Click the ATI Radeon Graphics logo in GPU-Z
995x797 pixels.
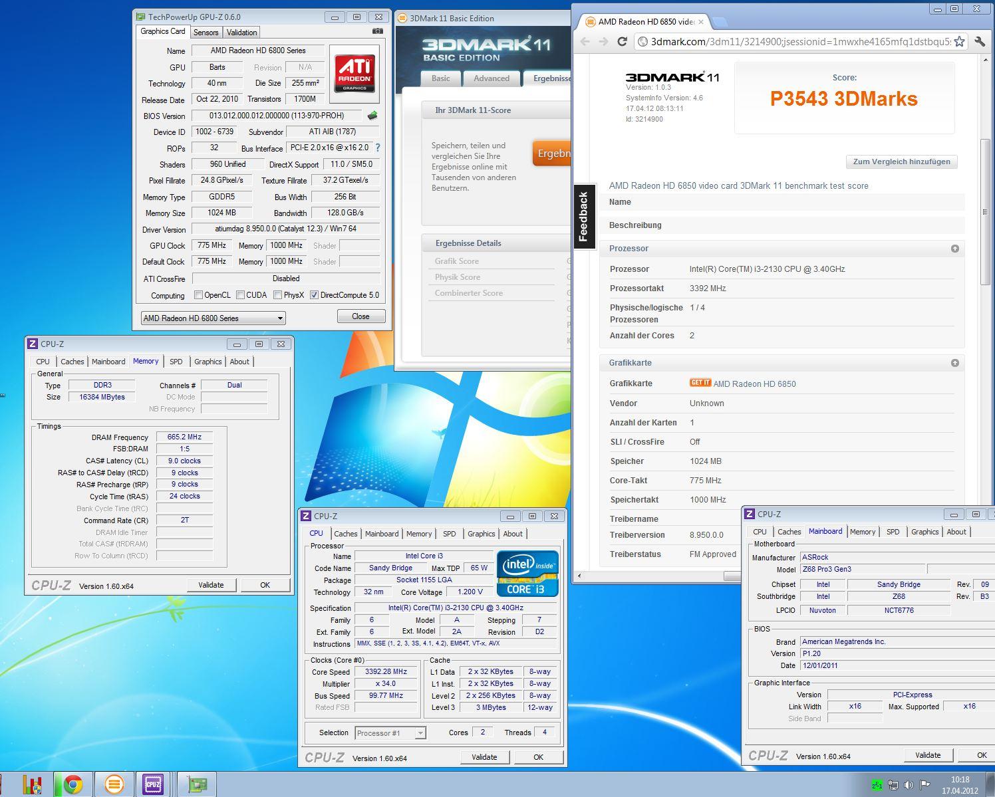pos(354,73)
